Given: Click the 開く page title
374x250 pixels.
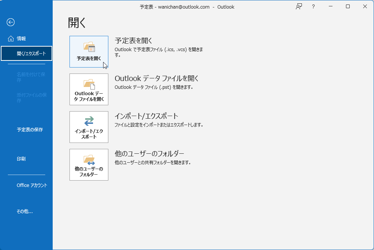Looking at the screenshot, I should coord(77,23).
